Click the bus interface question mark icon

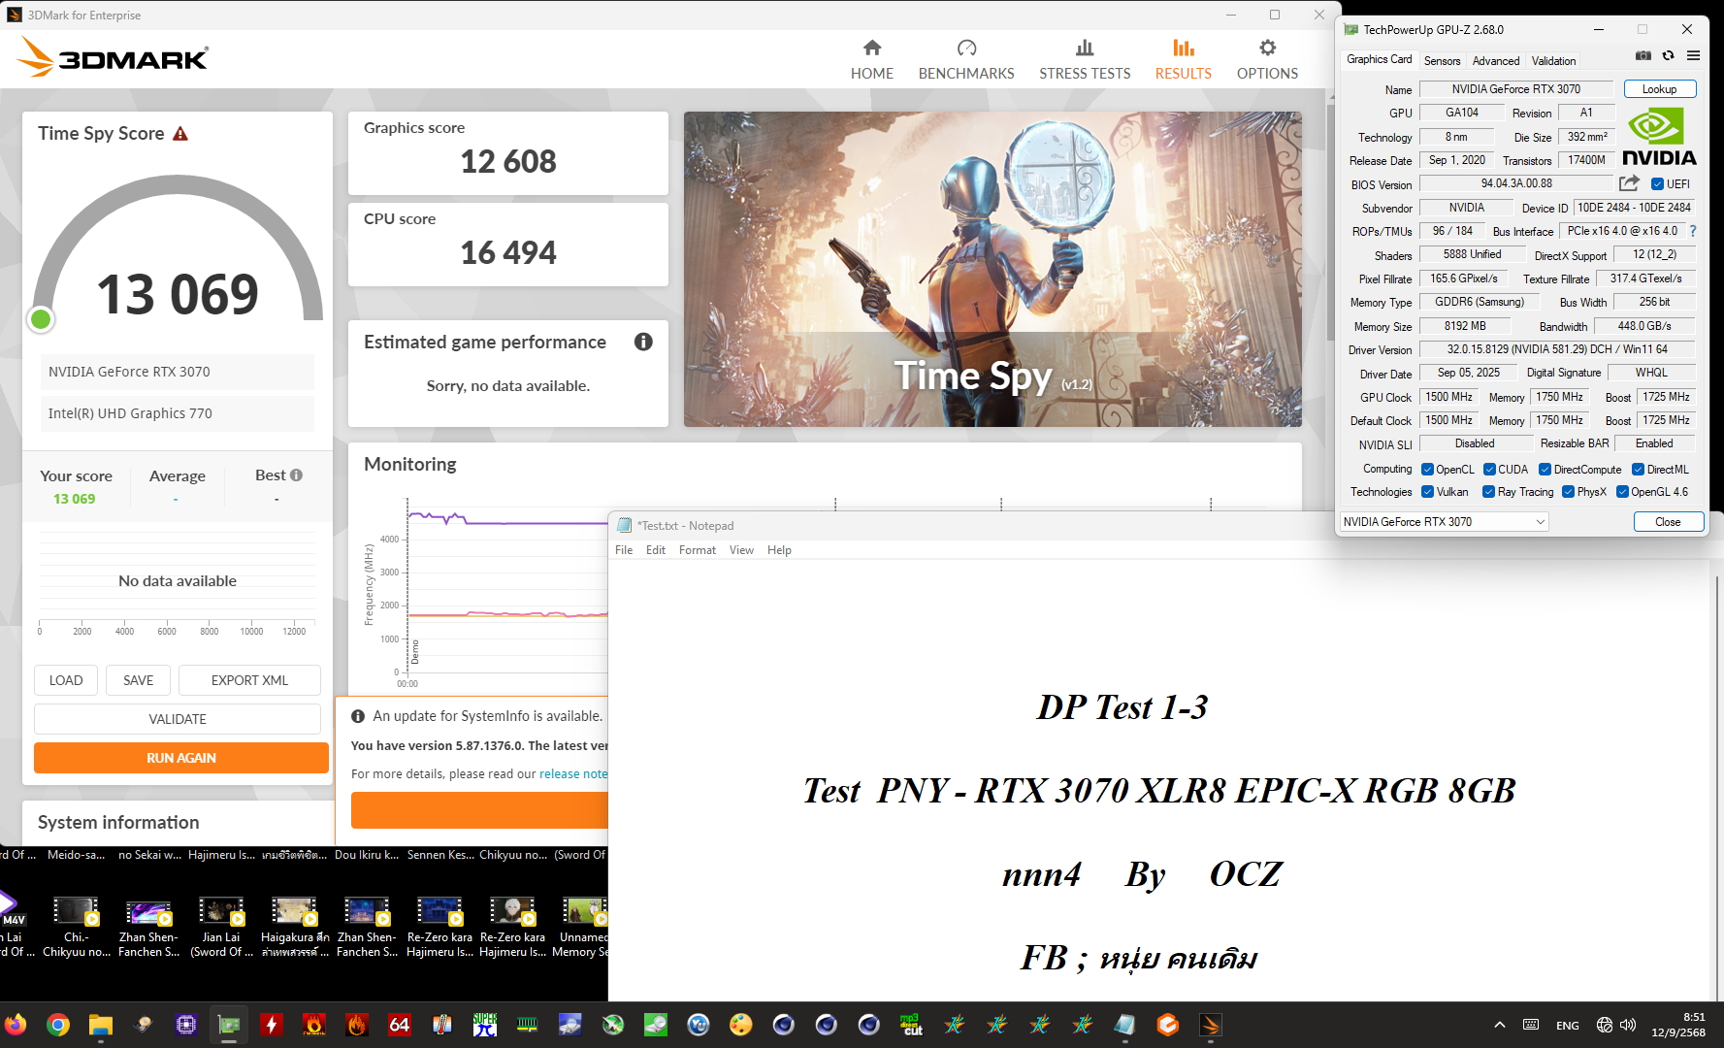coord(1693,231)
